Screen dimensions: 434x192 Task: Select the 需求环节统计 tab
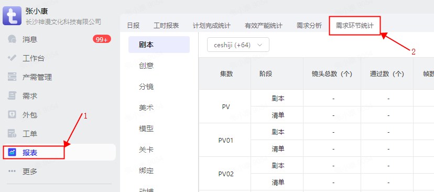click(354, 26)
